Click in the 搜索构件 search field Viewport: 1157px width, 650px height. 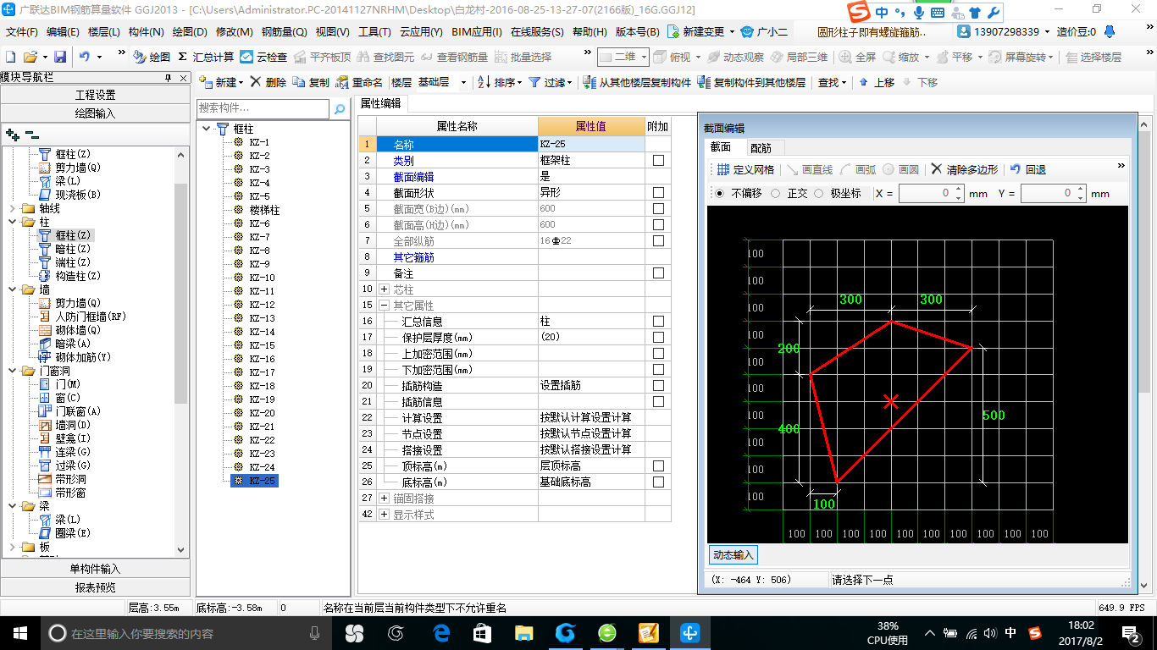[x=263, y=109]
